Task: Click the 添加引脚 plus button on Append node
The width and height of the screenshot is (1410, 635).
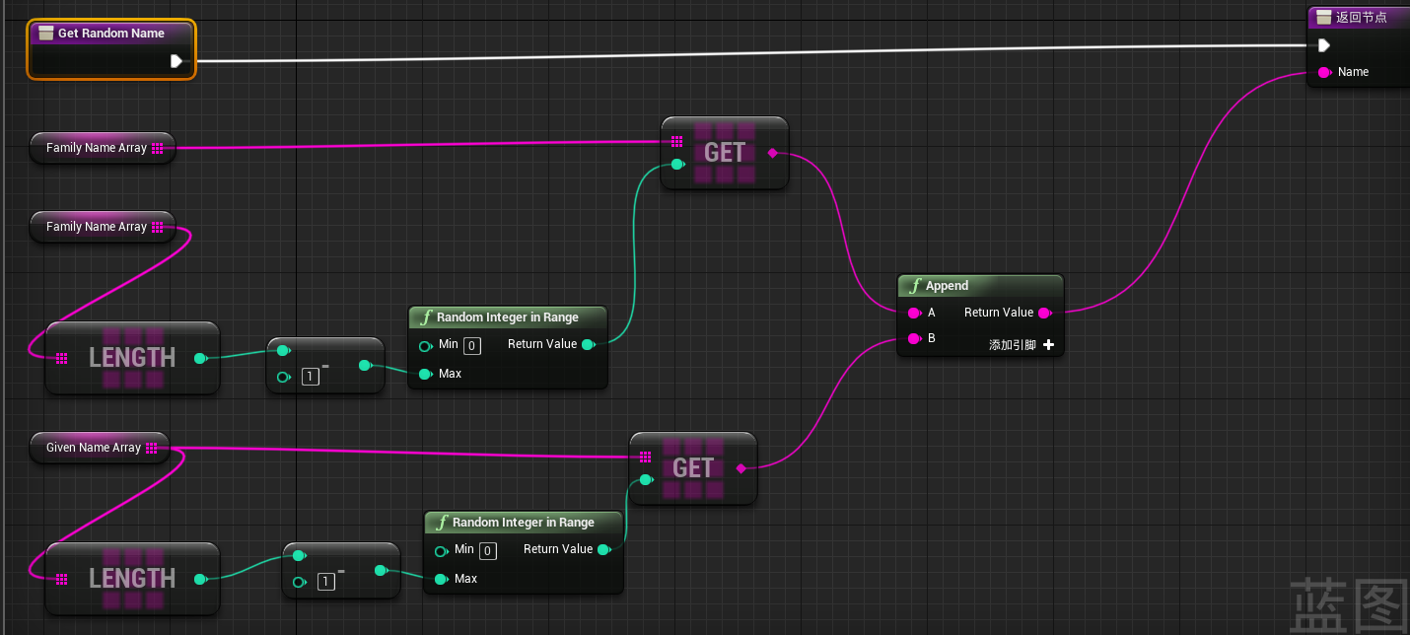Action: tap(1048, 345)
